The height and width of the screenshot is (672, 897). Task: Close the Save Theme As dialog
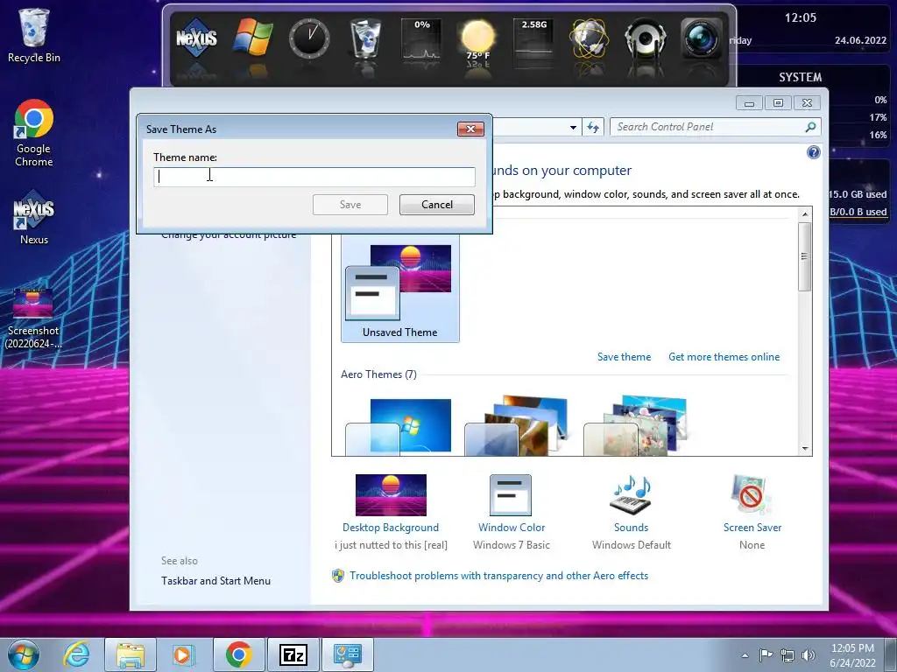pyautogui.click(x=470, y=129)
